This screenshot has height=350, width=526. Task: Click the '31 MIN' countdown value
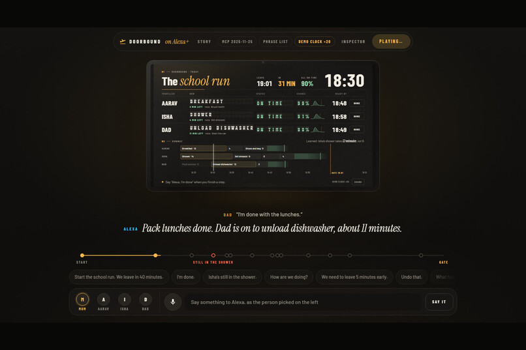pos(286,83)
